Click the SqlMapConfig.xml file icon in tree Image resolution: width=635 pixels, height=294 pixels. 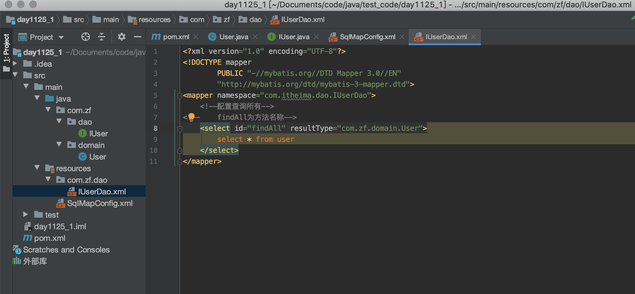click(x=61, y=203)
